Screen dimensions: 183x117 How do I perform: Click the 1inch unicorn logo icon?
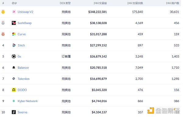pyautogui.click(x=14, y=45)
